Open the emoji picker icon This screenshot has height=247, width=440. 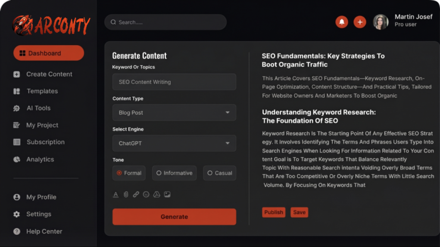146,194
